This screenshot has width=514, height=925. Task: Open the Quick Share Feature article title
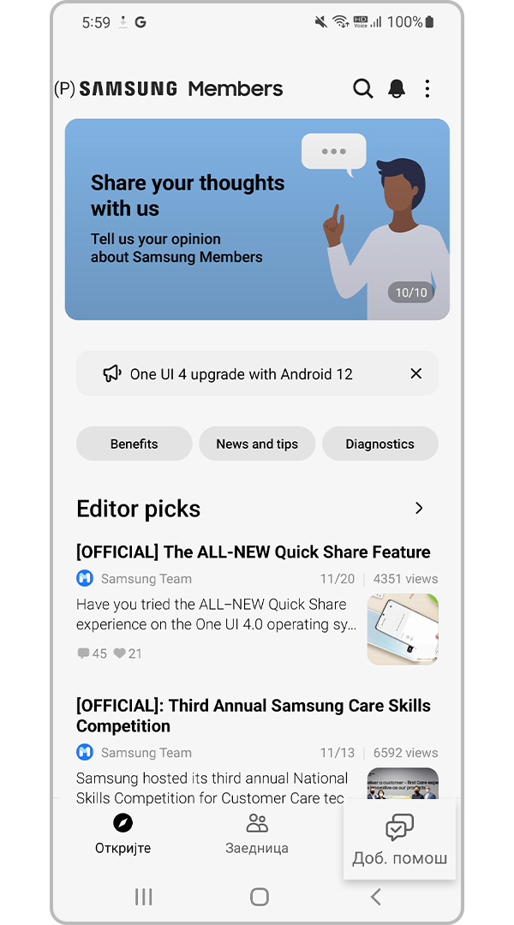[254, 552]
